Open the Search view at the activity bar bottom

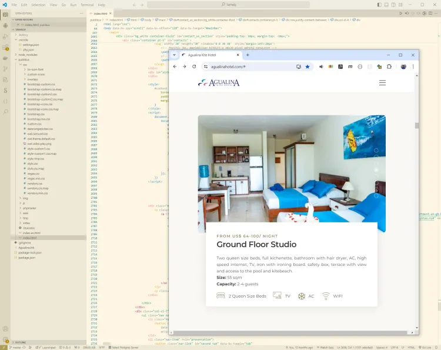[x=5, y=112]
